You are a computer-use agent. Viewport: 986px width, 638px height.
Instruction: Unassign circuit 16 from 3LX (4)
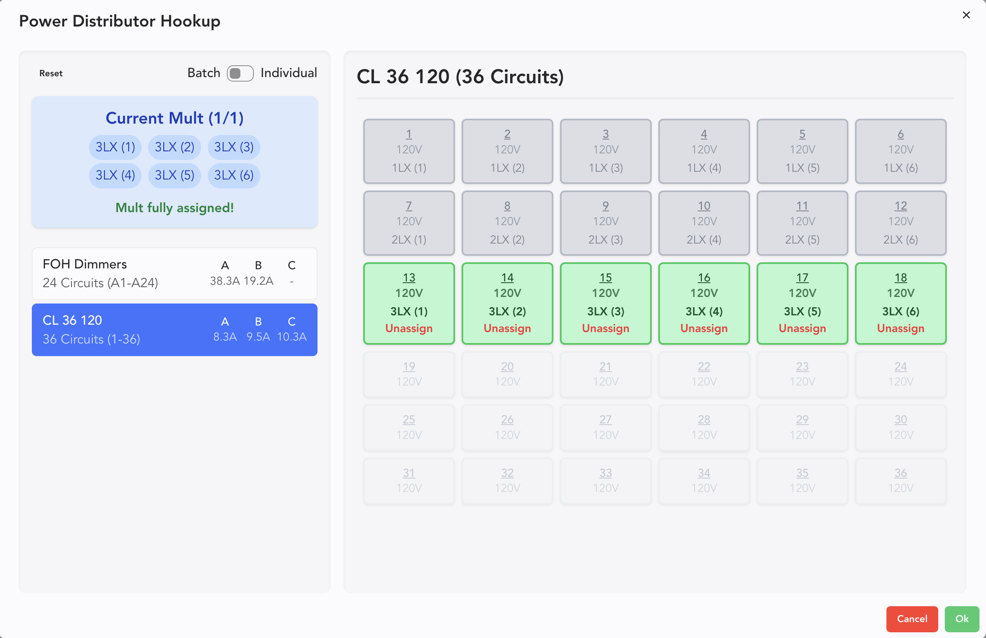[704, 328]
